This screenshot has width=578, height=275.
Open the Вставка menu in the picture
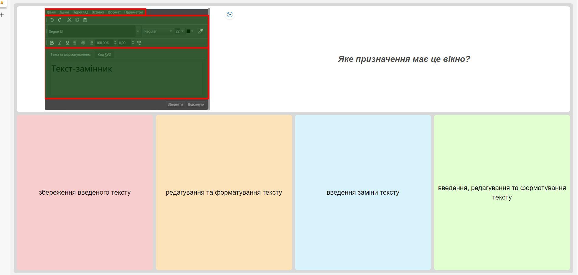(98, 12)
